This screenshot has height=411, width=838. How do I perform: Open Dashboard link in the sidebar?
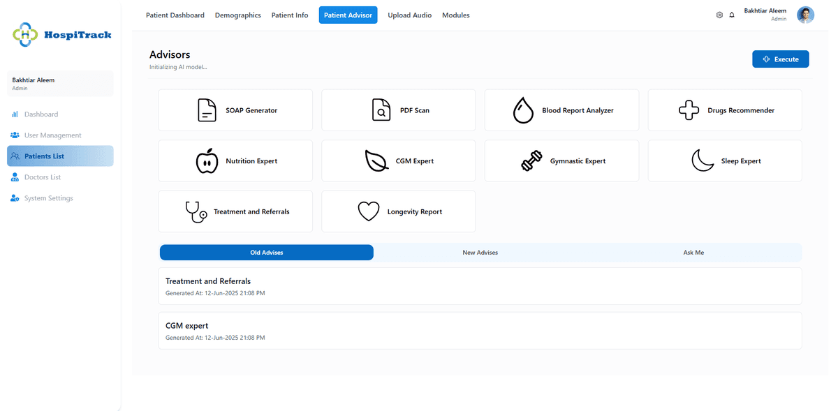[41, 114]
